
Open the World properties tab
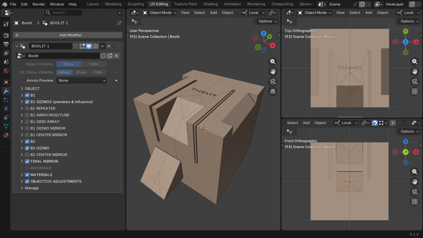pos(6,71)
